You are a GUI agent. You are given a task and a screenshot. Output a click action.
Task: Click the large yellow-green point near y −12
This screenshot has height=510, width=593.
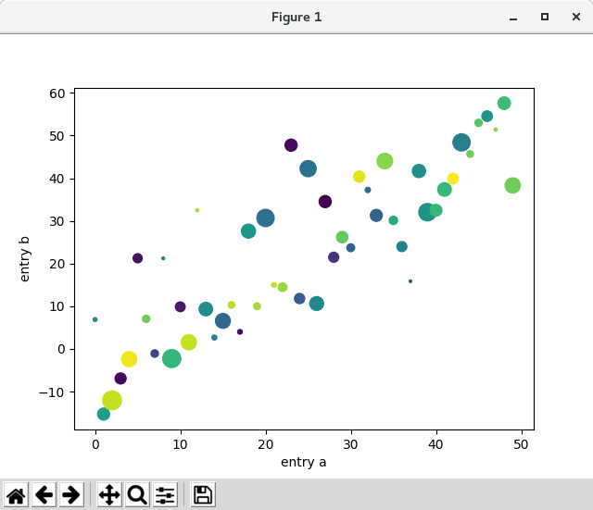click(x=112, y=400)
